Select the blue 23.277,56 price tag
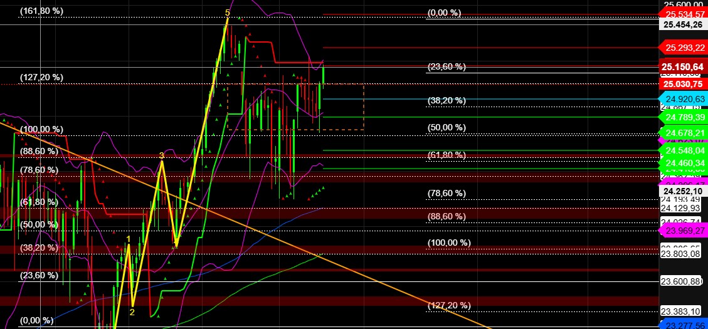This screenshot has width=708, height=329. point(684,325)
